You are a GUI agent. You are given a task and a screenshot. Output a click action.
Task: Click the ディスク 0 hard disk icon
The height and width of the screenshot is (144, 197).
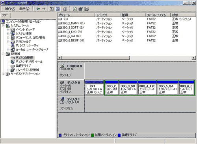point(62,82)
